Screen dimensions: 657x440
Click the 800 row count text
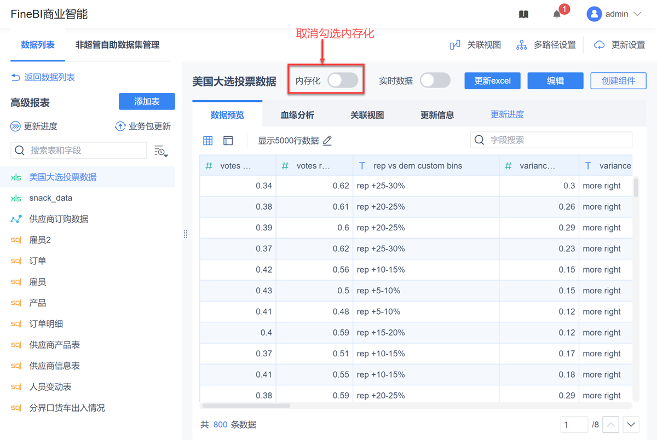tap(221, 425)
